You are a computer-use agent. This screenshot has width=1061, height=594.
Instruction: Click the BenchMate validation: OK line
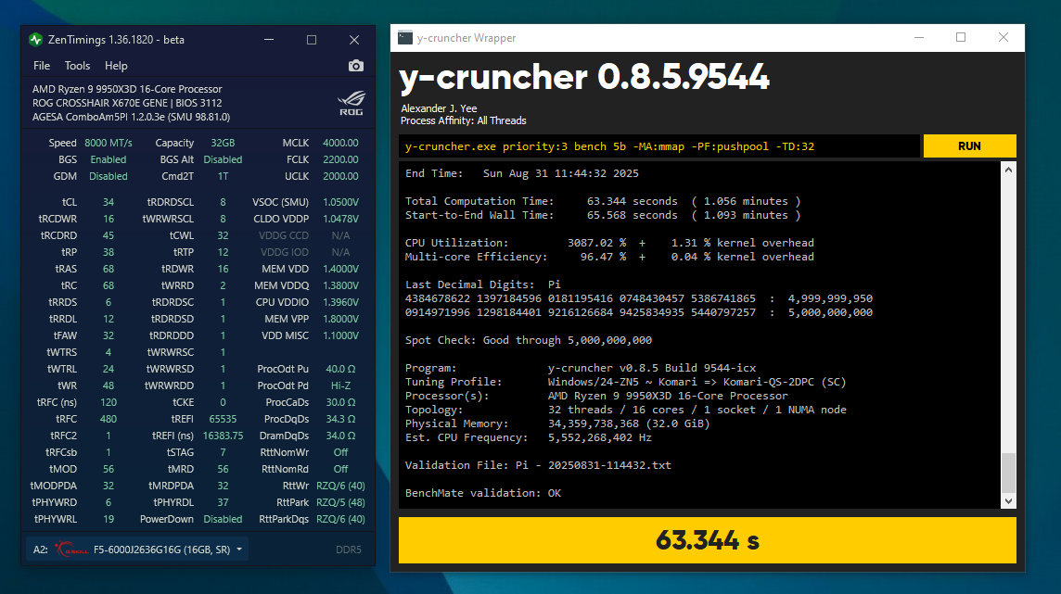point(483,493)
